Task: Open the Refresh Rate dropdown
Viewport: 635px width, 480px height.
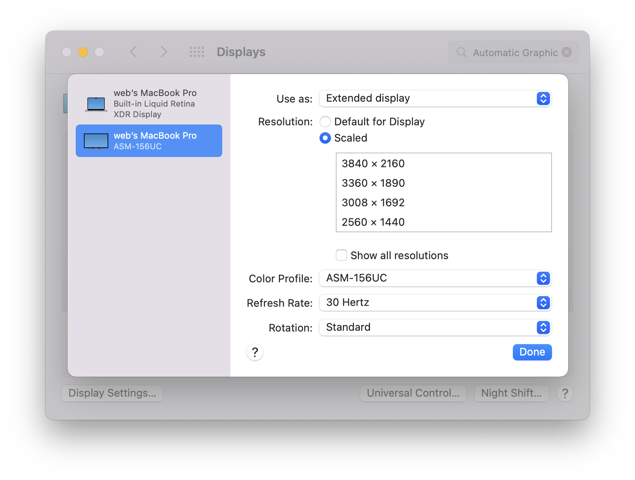Action: coord(436,303)
